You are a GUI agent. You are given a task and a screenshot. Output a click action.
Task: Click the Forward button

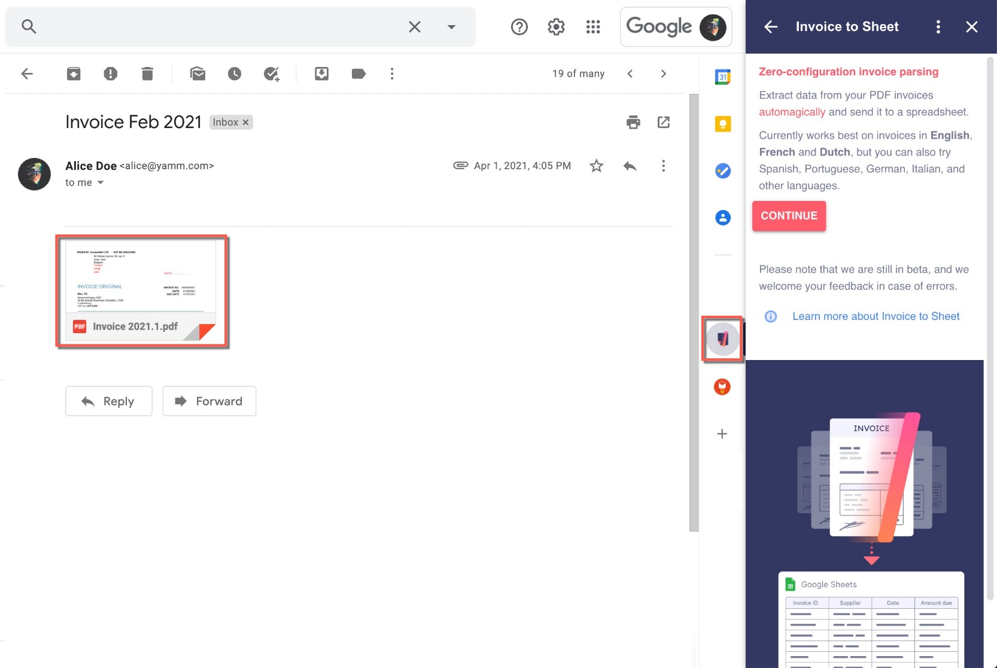click(x=209, y=401)
